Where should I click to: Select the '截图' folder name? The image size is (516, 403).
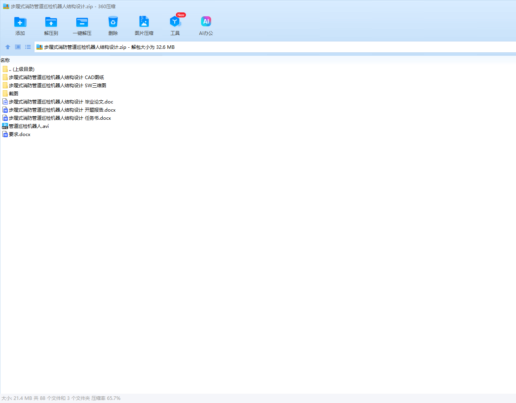point(14,94)
